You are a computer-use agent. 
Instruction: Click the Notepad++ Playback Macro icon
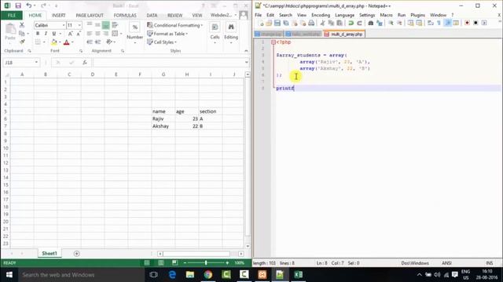pos(484,23)
